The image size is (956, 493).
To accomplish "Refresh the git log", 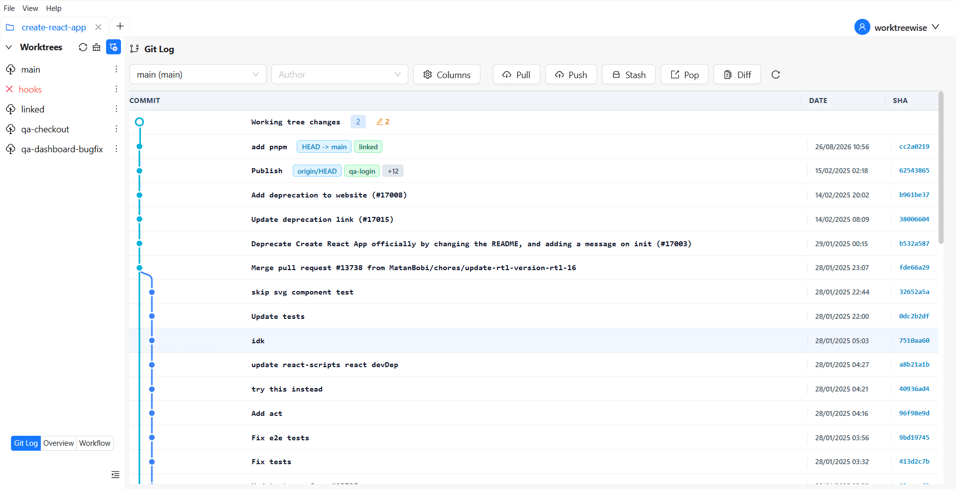I will coord(776,75).
